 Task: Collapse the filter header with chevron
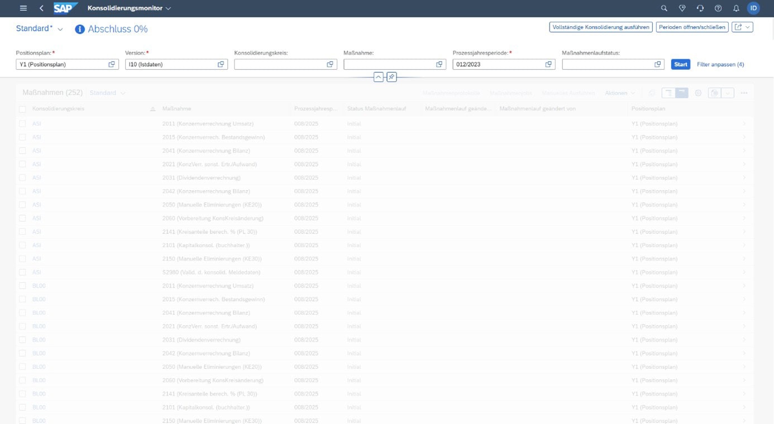(x=378, y=77)
